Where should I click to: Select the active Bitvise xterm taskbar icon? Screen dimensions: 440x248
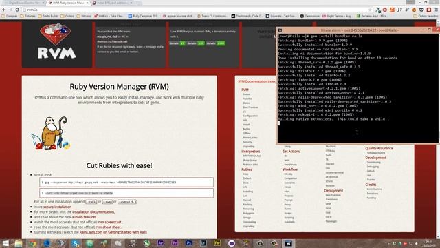[x=289, y=243]
